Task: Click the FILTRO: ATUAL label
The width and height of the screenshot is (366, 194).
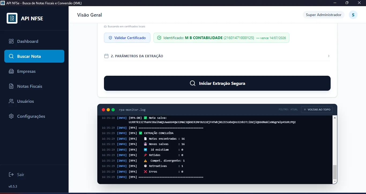Action: [288, 110]
